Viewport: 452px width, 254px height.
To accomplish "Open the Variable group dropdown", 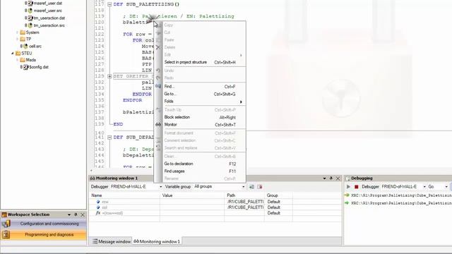I will tap(243, 187).
